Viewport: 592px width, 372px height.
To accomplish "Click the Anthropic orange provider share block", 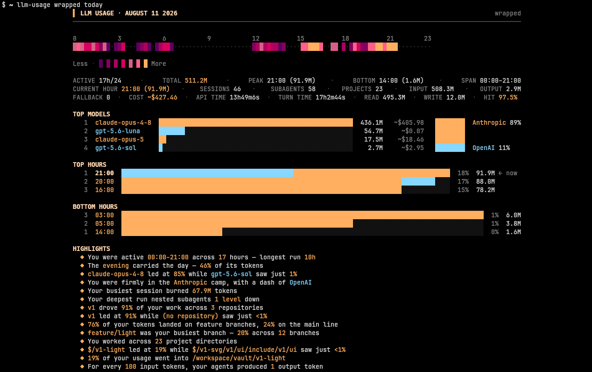I will (x=450, y=131).
